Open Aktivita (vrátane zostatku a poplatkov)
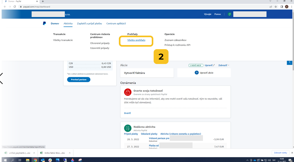Screen dimensions: 294x162 (x=181, y=134)
